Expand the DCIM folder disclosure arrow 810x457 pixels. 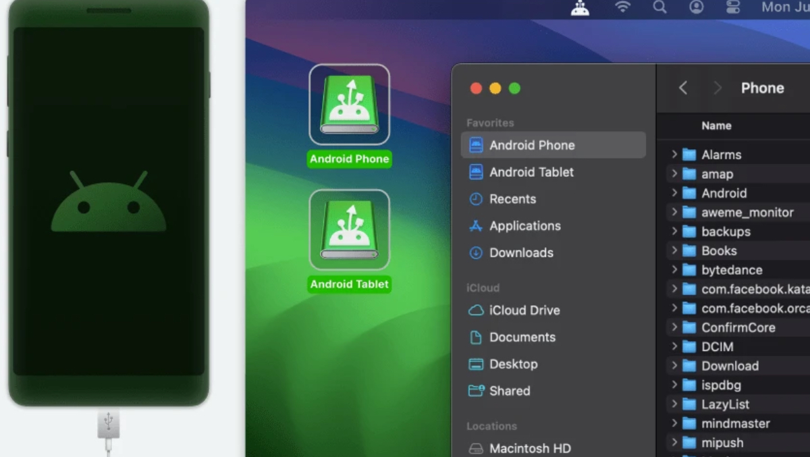[674, 346]
